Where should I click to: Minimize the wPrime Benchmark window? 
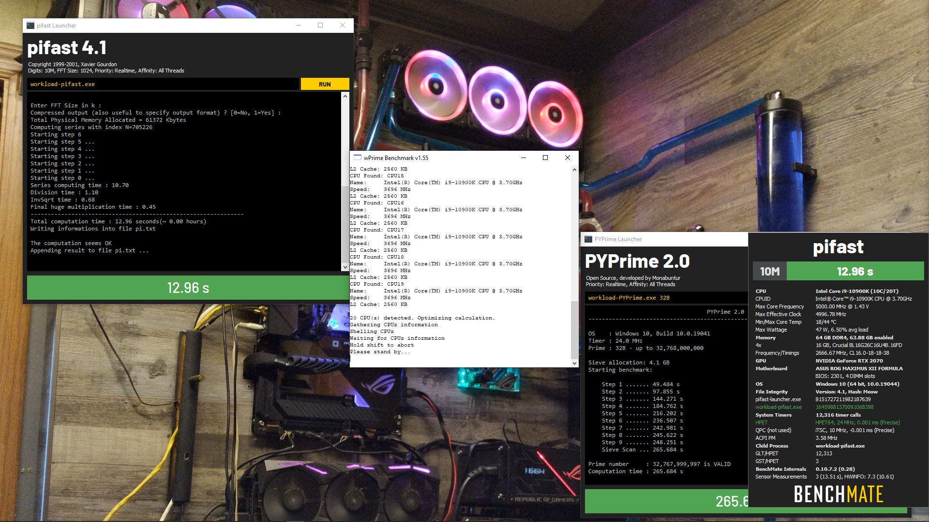click(523, 158)
